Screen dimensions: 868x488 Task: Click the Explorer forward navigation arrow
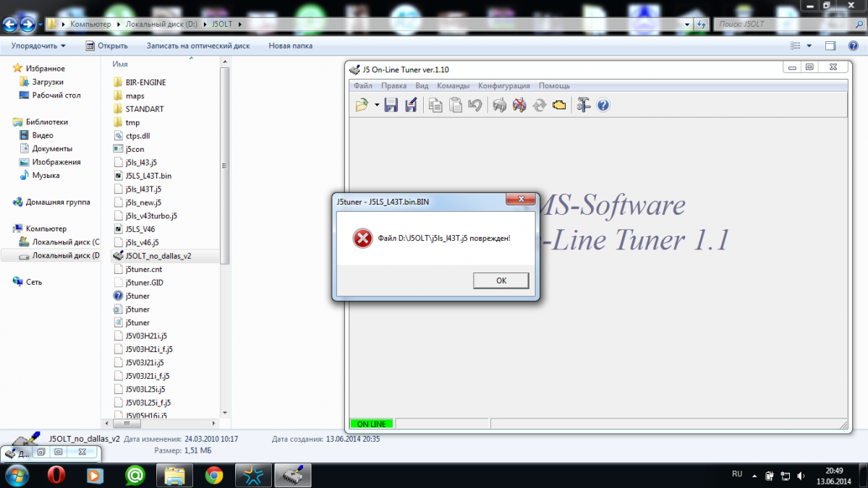click(x=28, y=25)
